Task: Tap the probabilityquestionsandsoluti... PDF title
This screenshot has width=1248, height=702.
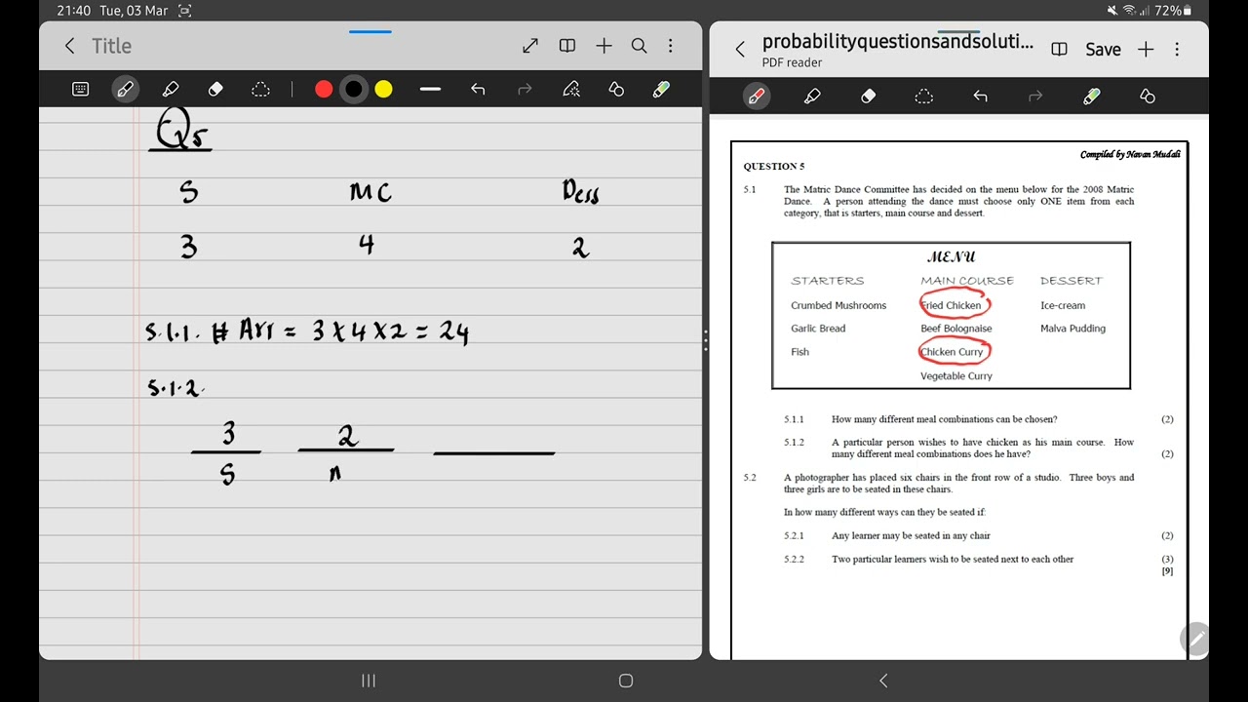Action: click(x=897, y=41)
